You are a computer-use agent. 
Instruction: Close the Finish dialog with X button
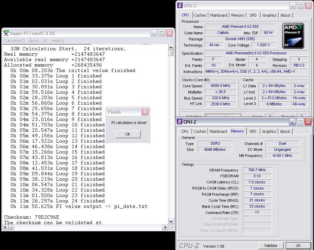145,112
